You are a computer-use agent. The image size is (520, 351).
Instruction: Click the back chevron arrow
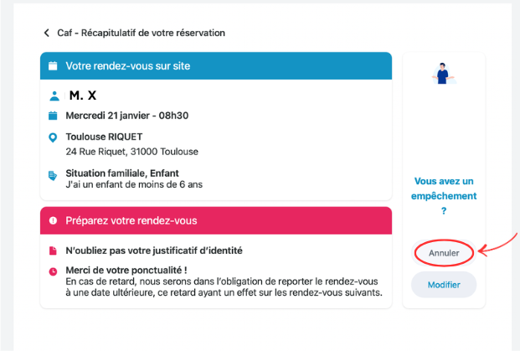46,33
